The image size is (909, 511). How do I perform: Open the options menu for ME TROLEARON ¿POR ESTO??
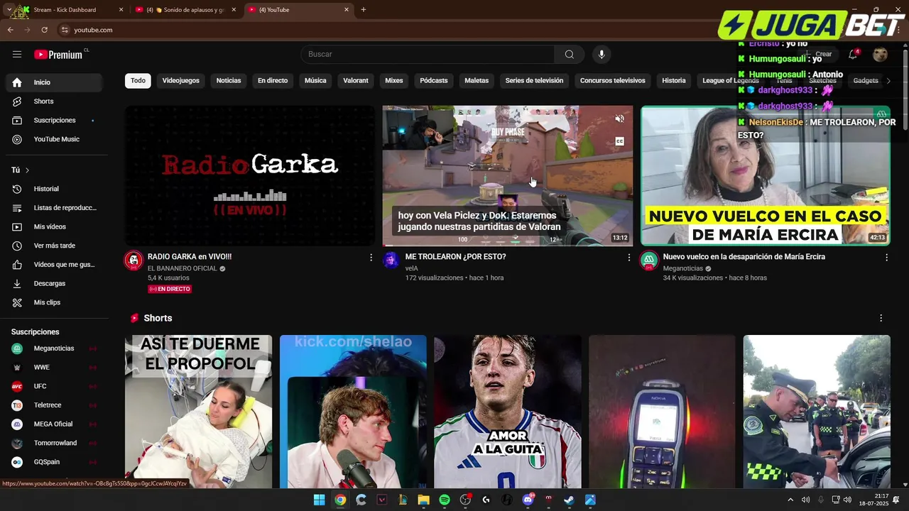click(x=628, y=258)
